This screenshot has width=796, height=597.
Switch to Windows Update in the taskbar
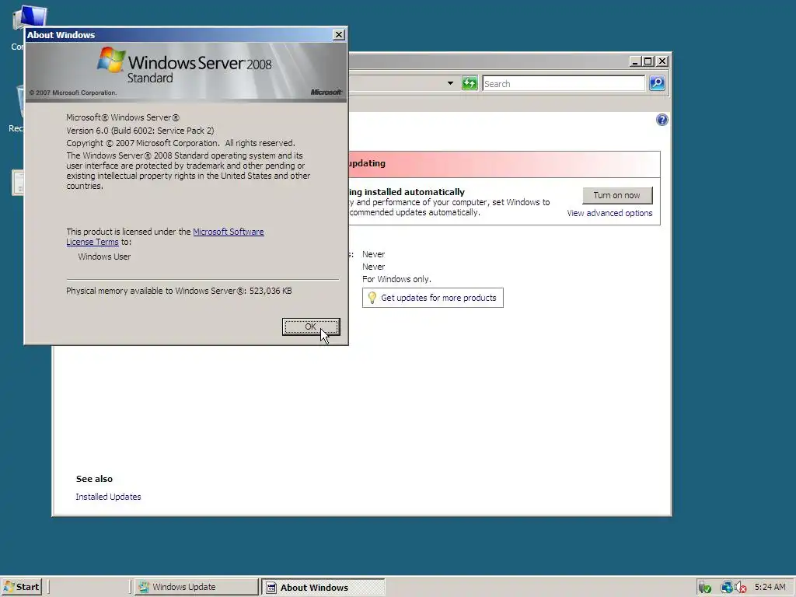click(197, 587)
